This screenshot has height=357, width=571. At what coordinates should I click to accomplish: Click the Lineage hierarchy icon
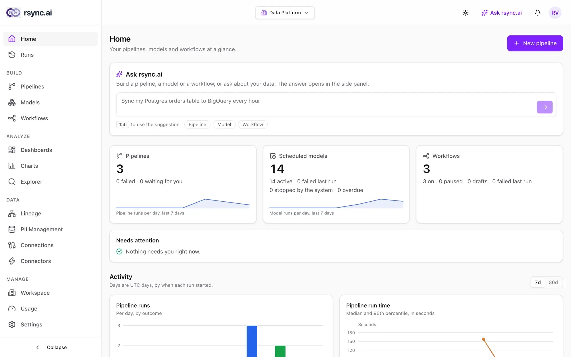click(12, 213)
